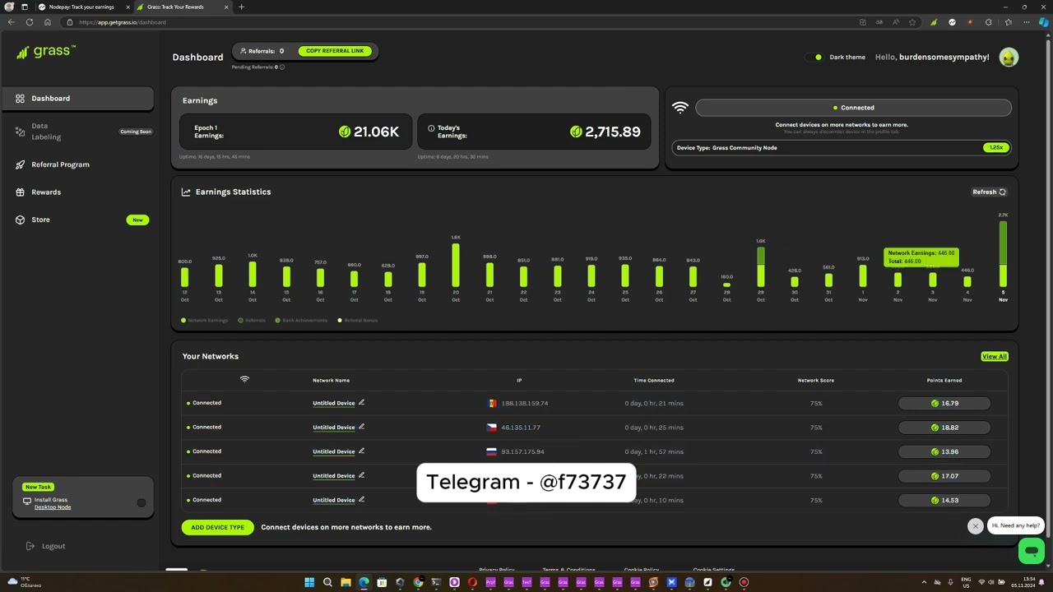
Task: Click the IP address 93.157.175.94
Action: (522, 452)
